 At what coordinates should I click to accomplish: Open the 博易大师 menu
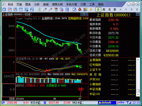point(57,4)
